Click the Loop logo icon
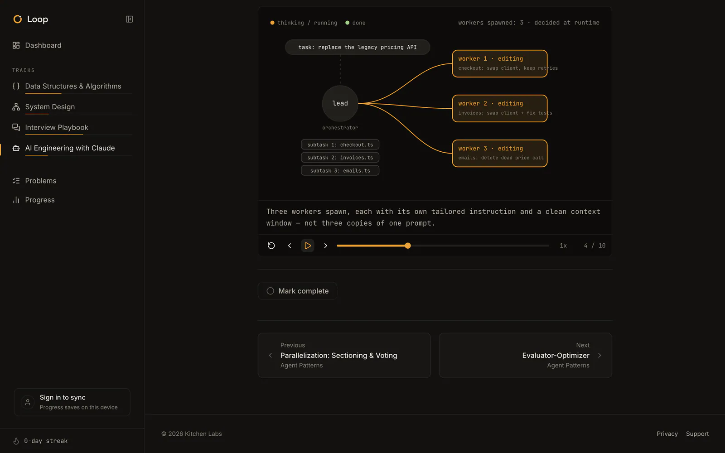Image resolution: width=725 pixels, height=453 pixels. (18, 19)
